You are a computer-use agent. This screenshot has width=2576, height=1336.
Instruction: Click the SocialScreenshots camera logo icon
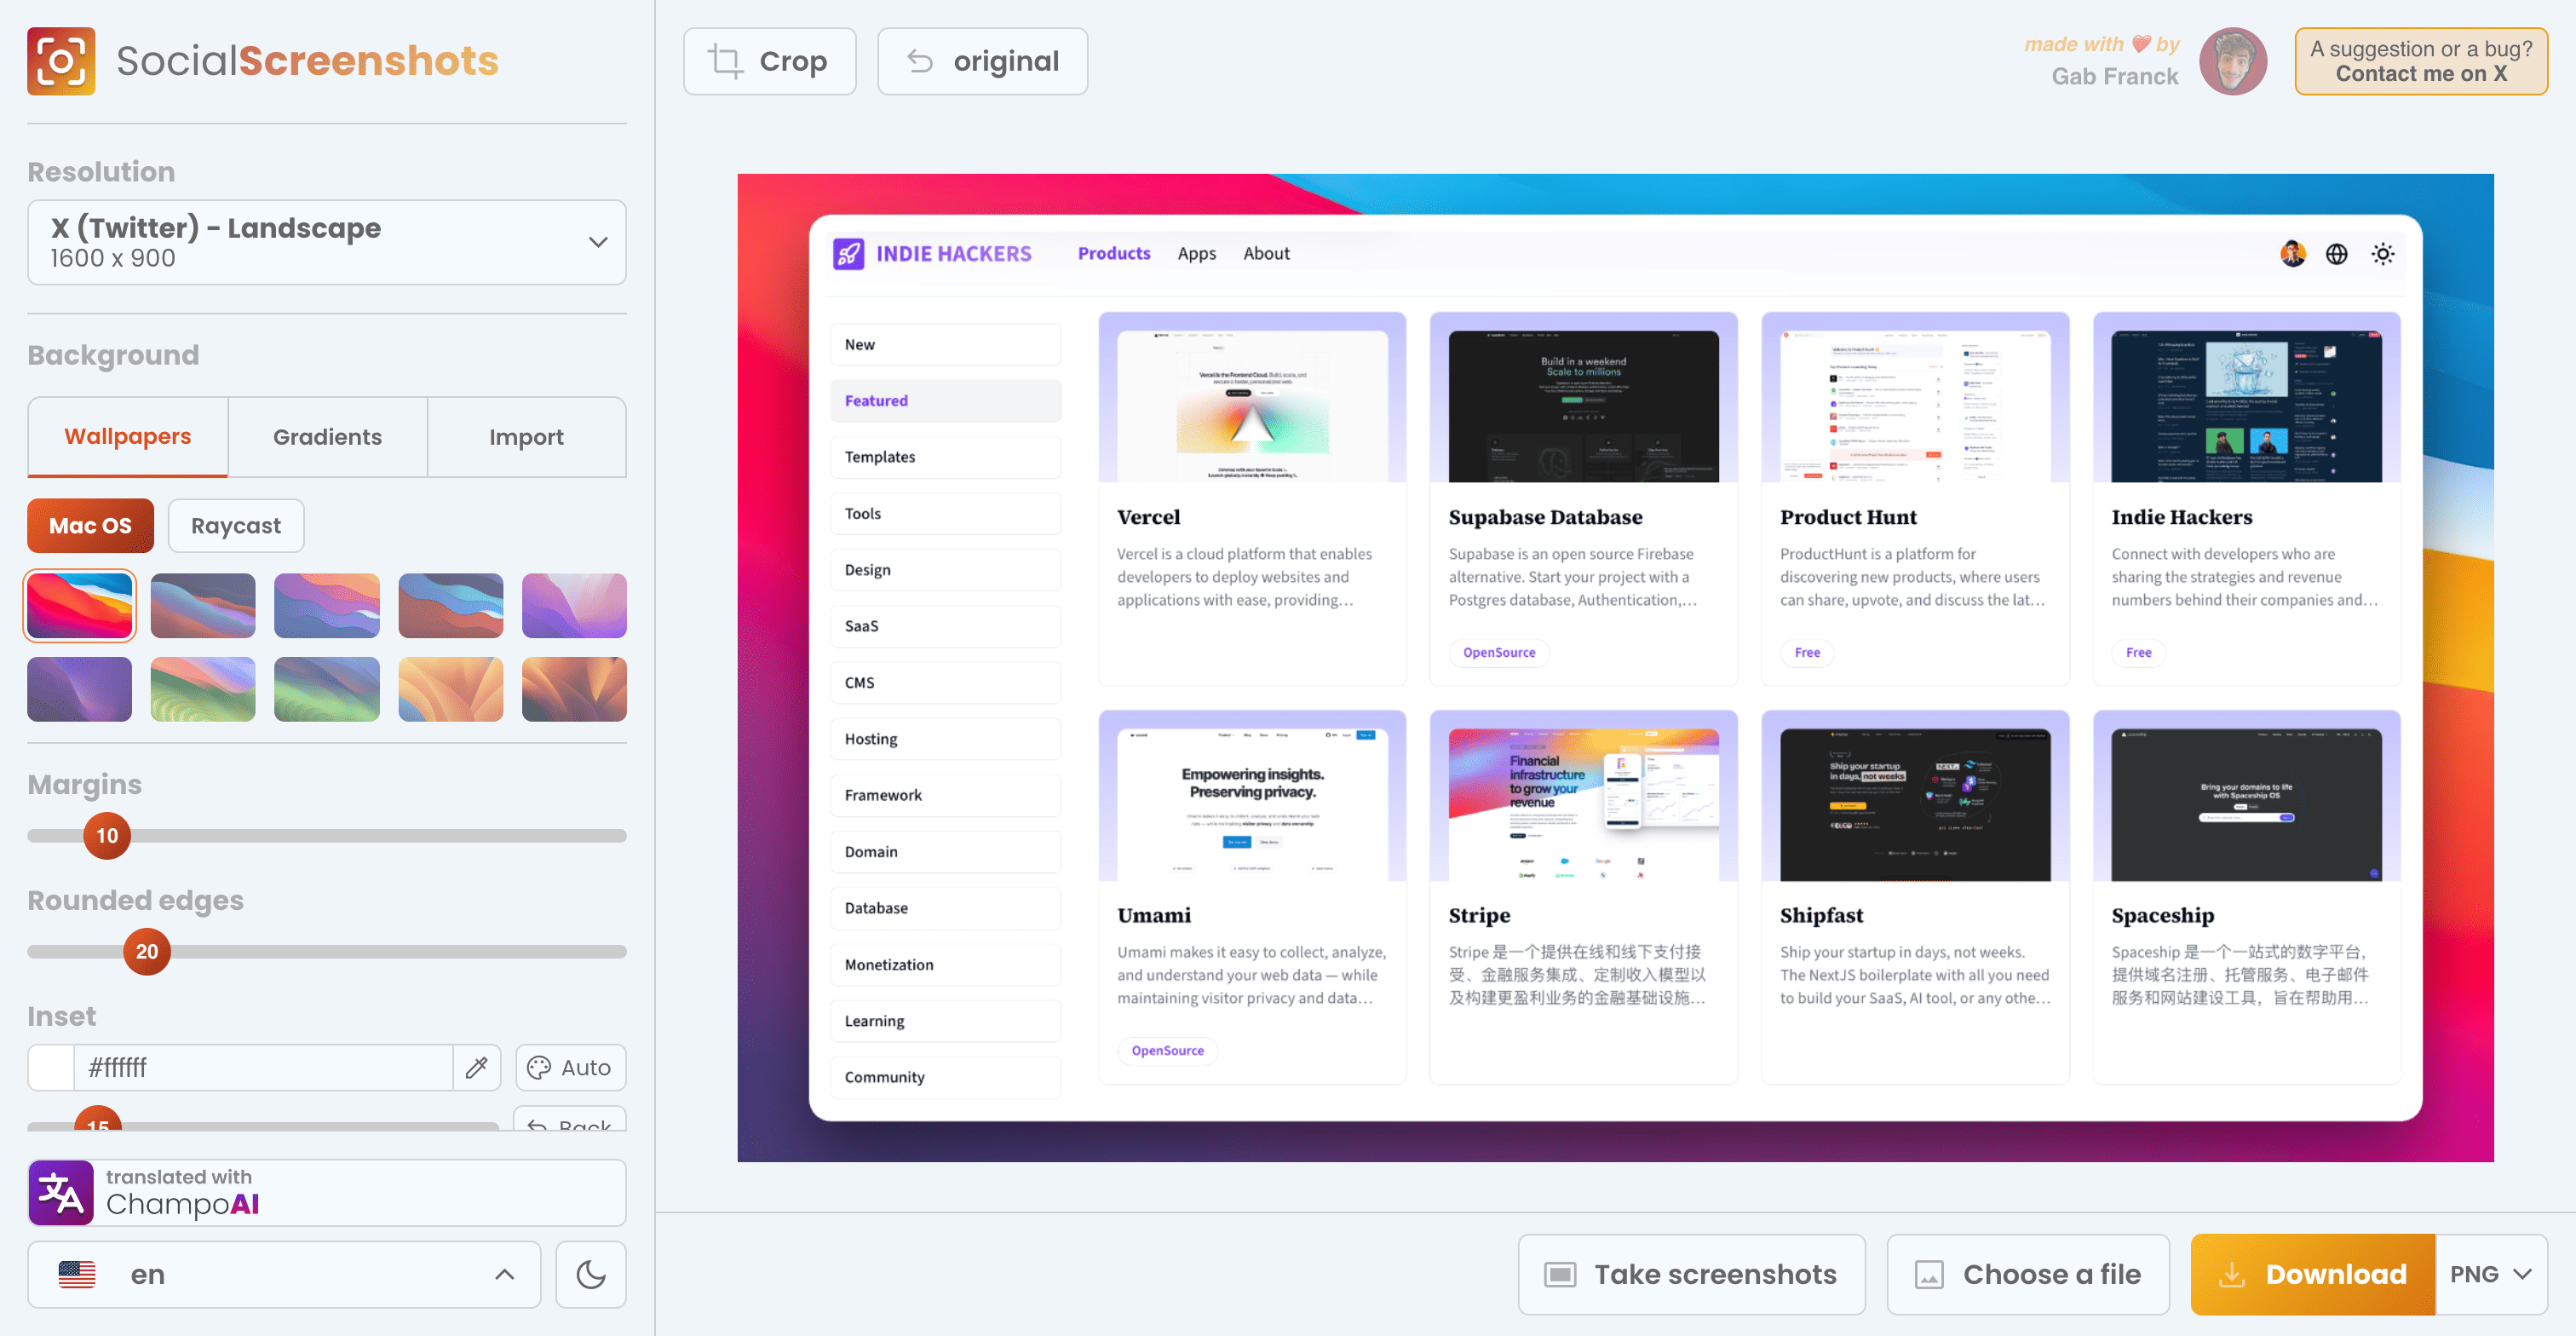point(61,61)
